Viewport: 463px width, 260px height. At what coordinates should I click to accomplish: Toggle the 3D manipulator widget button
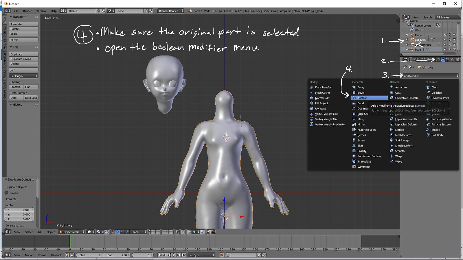tap(113, 232)
